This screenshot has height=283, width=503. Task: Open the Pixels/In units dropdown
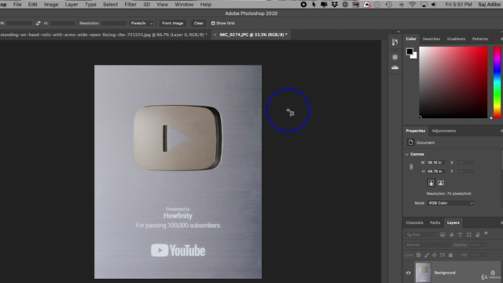tap(141, 23)
